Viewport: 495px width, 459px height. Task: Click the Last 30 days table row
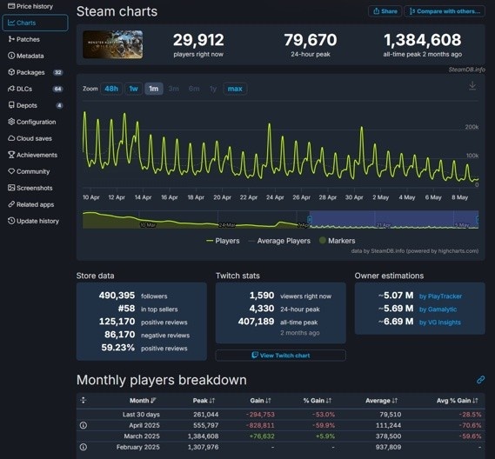(281, 415)
